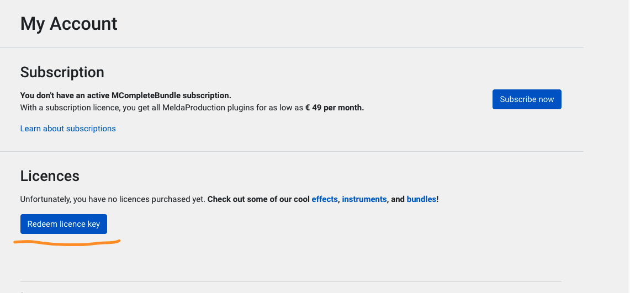Click the bold 'Check out some of our cool' text

[259, 199]
